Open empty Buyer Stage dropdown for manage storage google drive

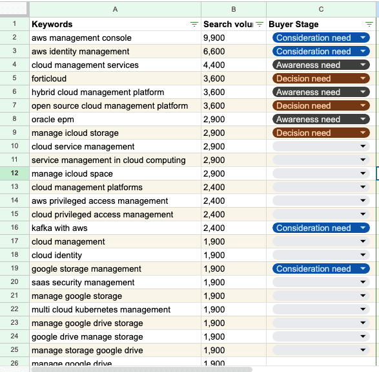tap(321, 350)
